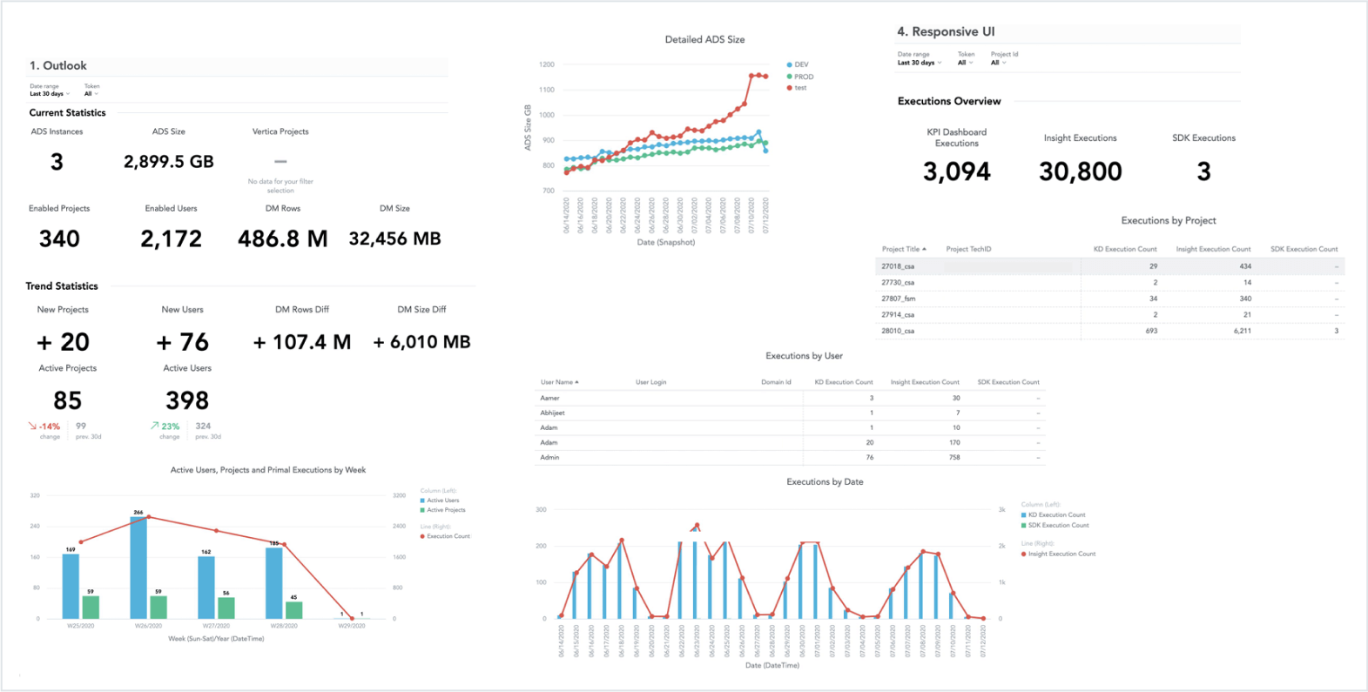Toggle the PROD series in ADS legend
The image size is (1368, 692).
(799, 77)
